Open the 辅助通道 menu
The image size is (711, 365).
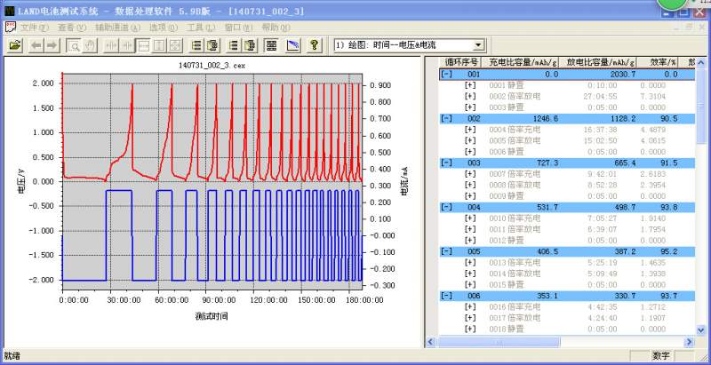(118, 28)
